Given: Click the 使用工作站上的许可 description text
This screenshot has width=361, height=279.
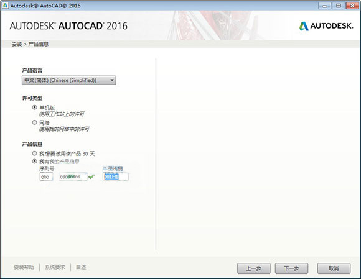Looking at the screenshot, I should (62, 114).
